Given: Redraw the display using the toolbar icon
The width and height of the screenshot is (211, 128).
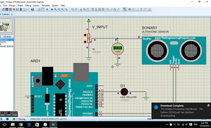Looking at the screenshot, I should (39, 9).
